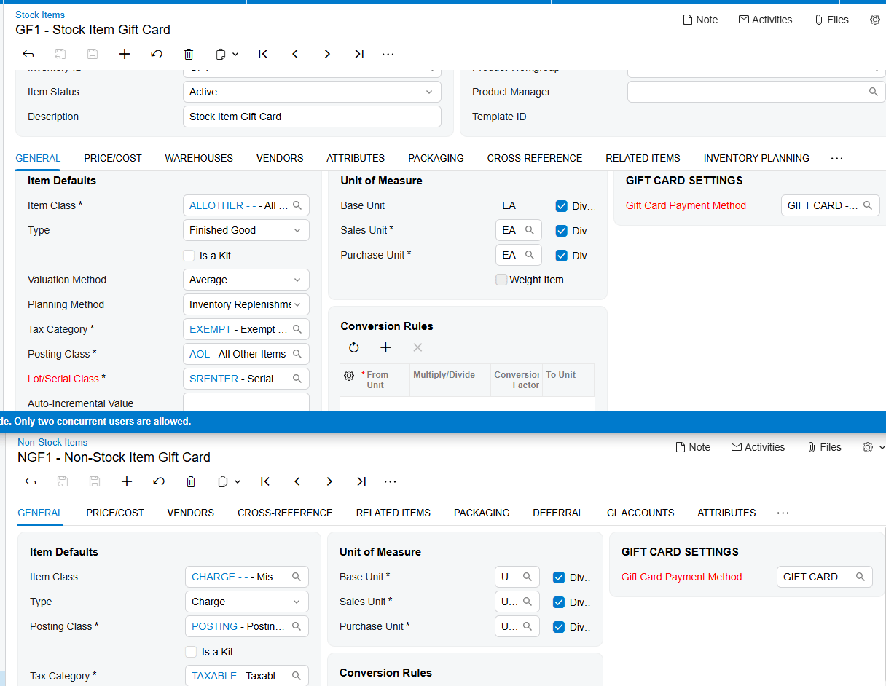Follow the Stock Items breadcrumb link
The height and width of the screenshot is (686, 886).
tap(40, 15)
